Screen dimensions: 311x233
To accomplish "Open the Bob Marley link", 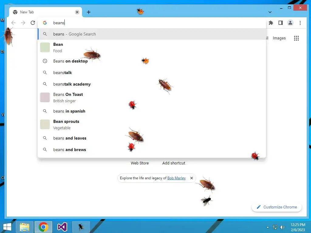I will (176, 178).
